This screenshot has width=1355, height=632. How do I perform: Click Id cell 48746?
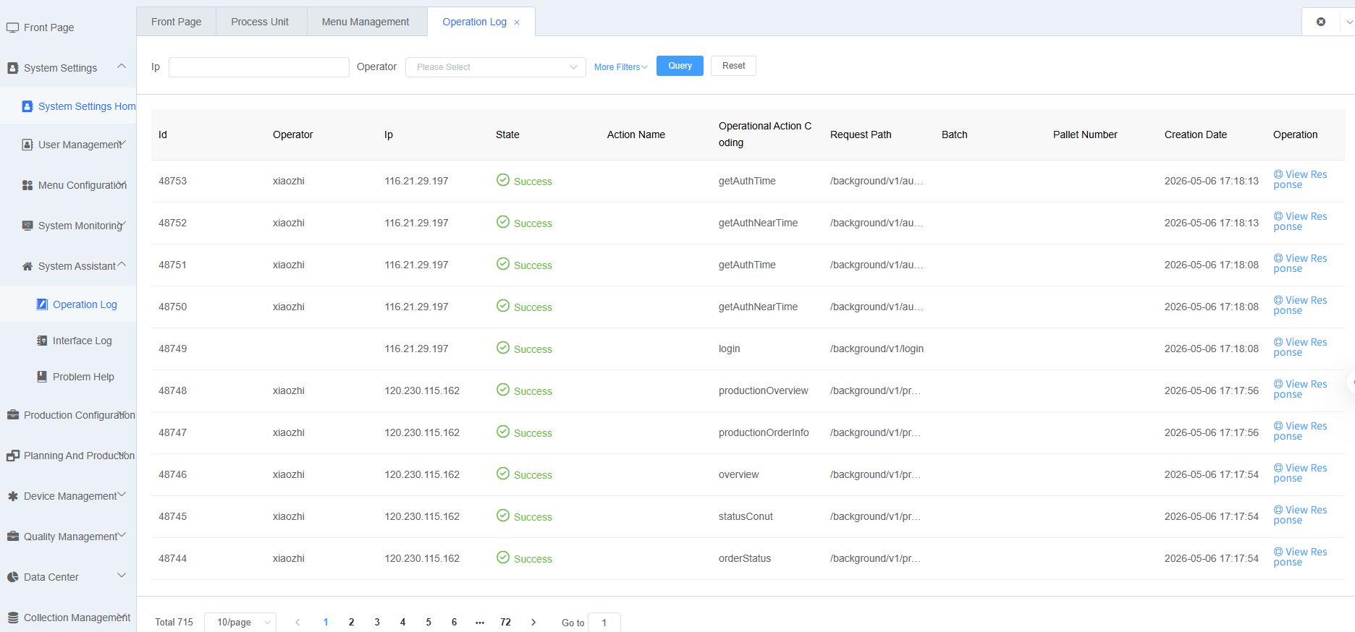[172, 474]
